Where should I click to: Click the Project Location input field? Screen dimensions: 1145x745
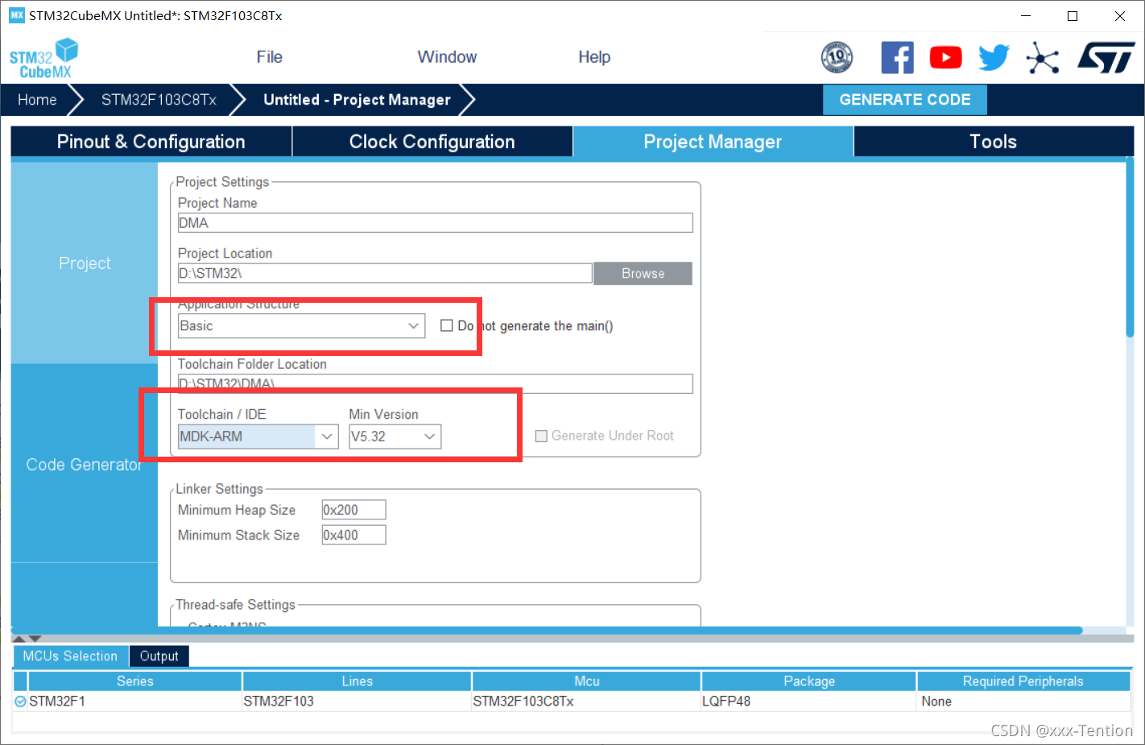(385, 273)
